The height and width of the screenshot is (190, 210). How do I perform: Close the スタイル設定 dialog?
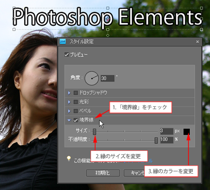tap(197, 42)
